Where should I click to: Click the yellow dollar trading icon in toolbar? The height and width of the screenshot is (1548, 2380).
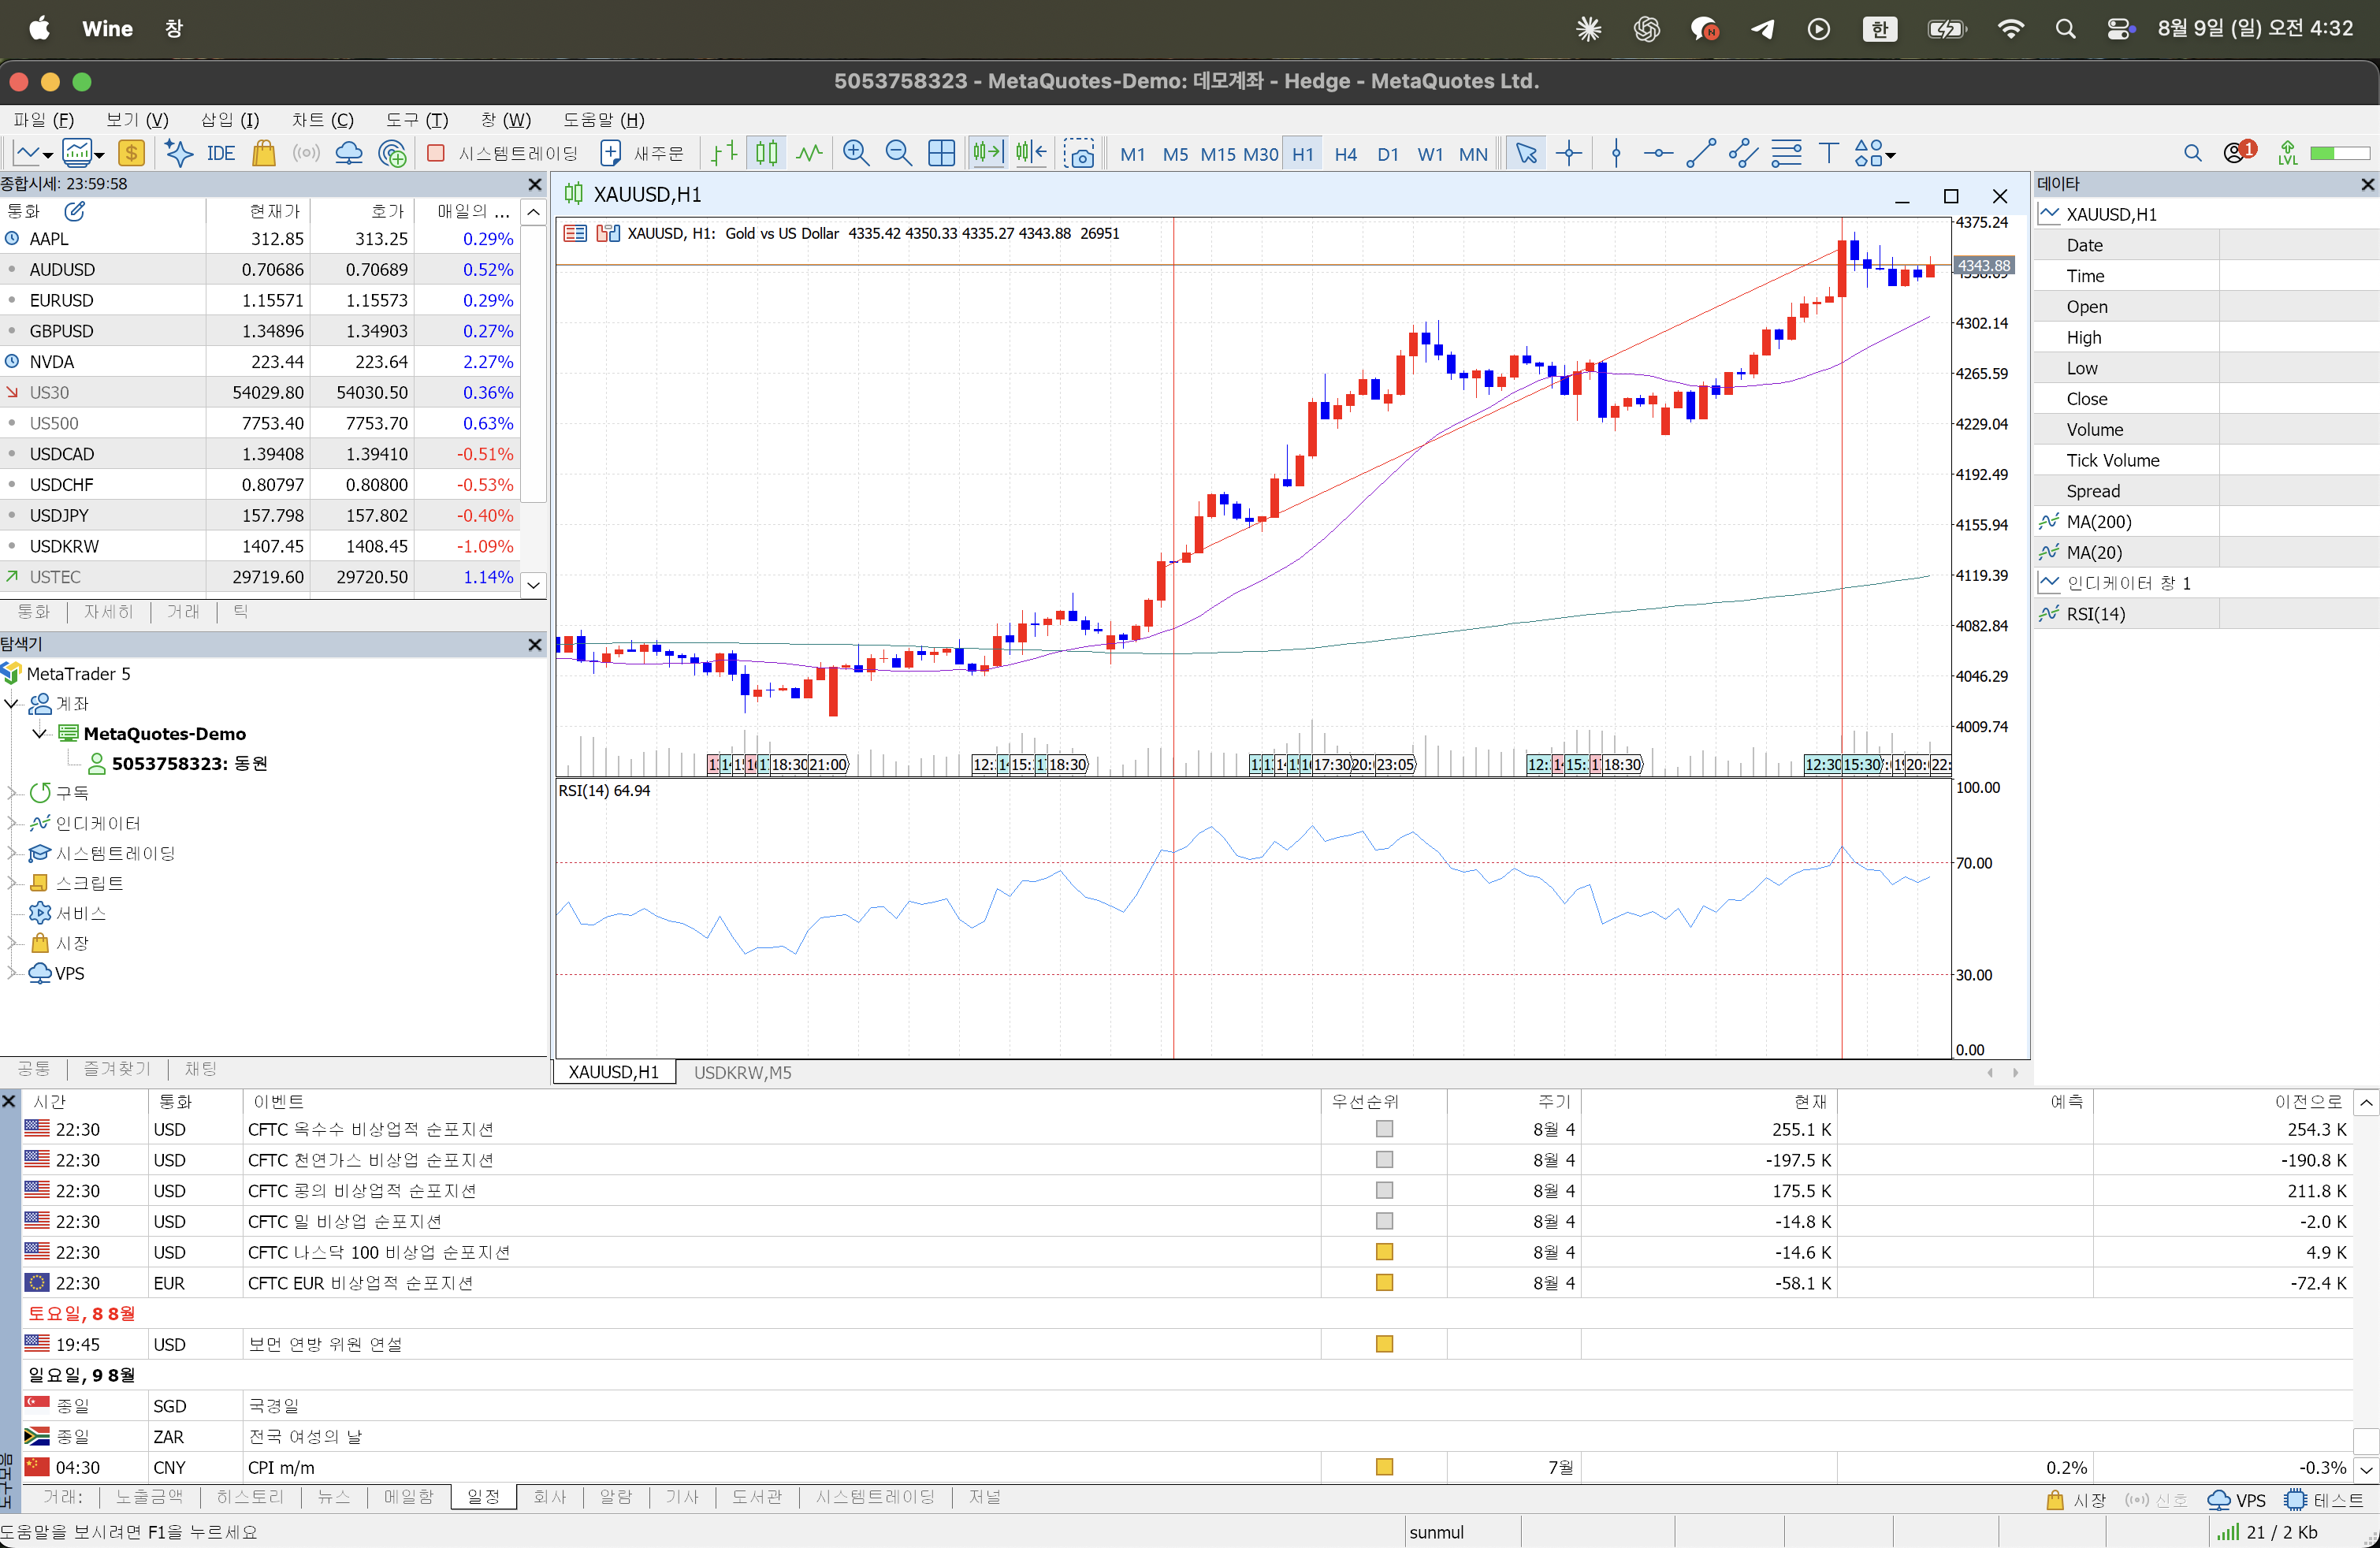click(x=131, y=153)
